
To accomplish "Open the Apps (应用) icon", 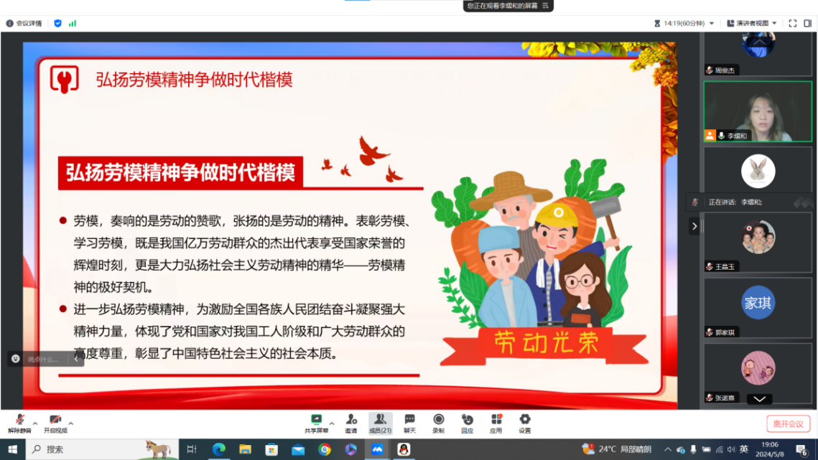I will 496,423.
